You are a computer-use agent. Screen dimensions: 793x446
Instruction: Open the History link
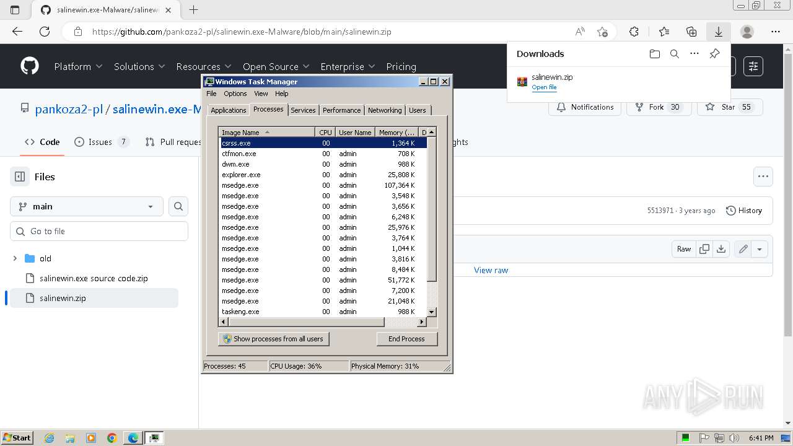click(x=744, y=211)
